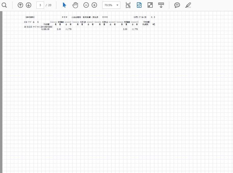Select the highlighter pen tool
233x173 pixels.
188,5
